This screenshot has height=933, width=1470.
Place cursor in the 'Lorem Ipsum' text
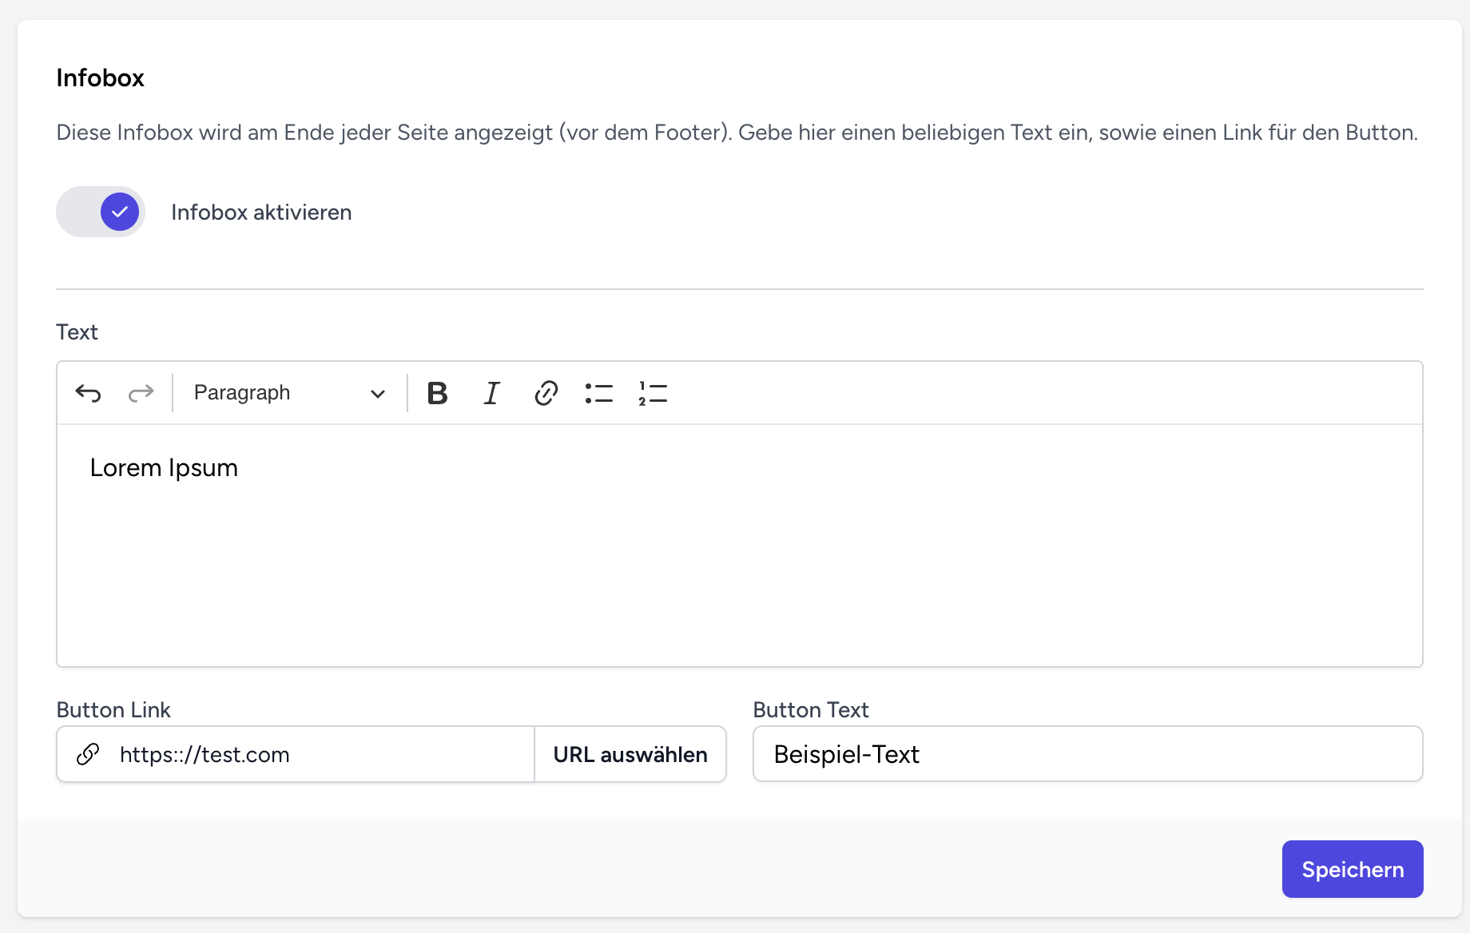[164, 468]
